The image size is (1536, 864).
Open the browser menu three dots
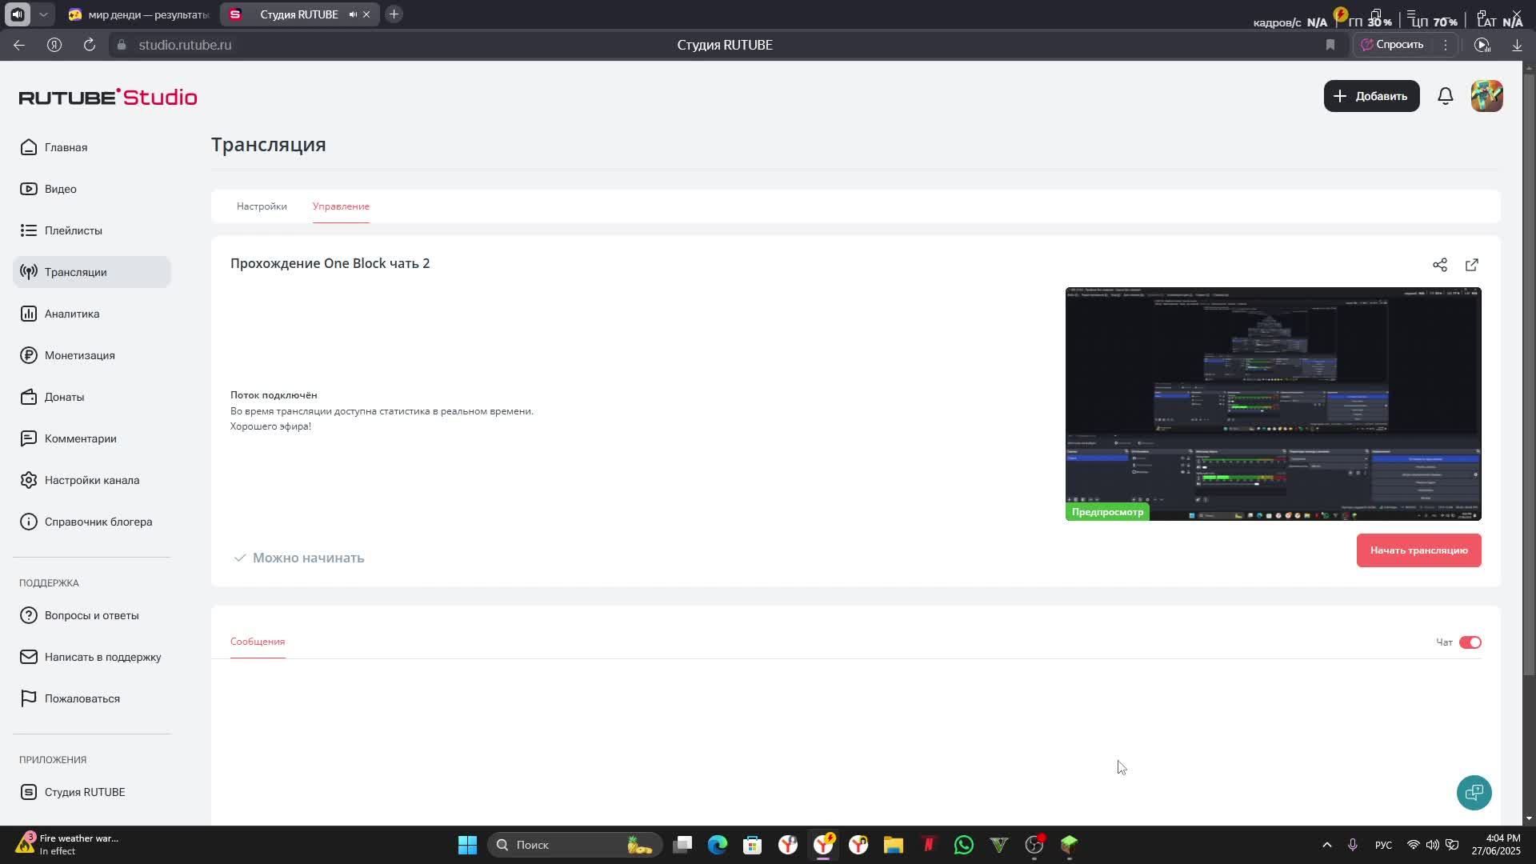click(x=1445, y=45)
